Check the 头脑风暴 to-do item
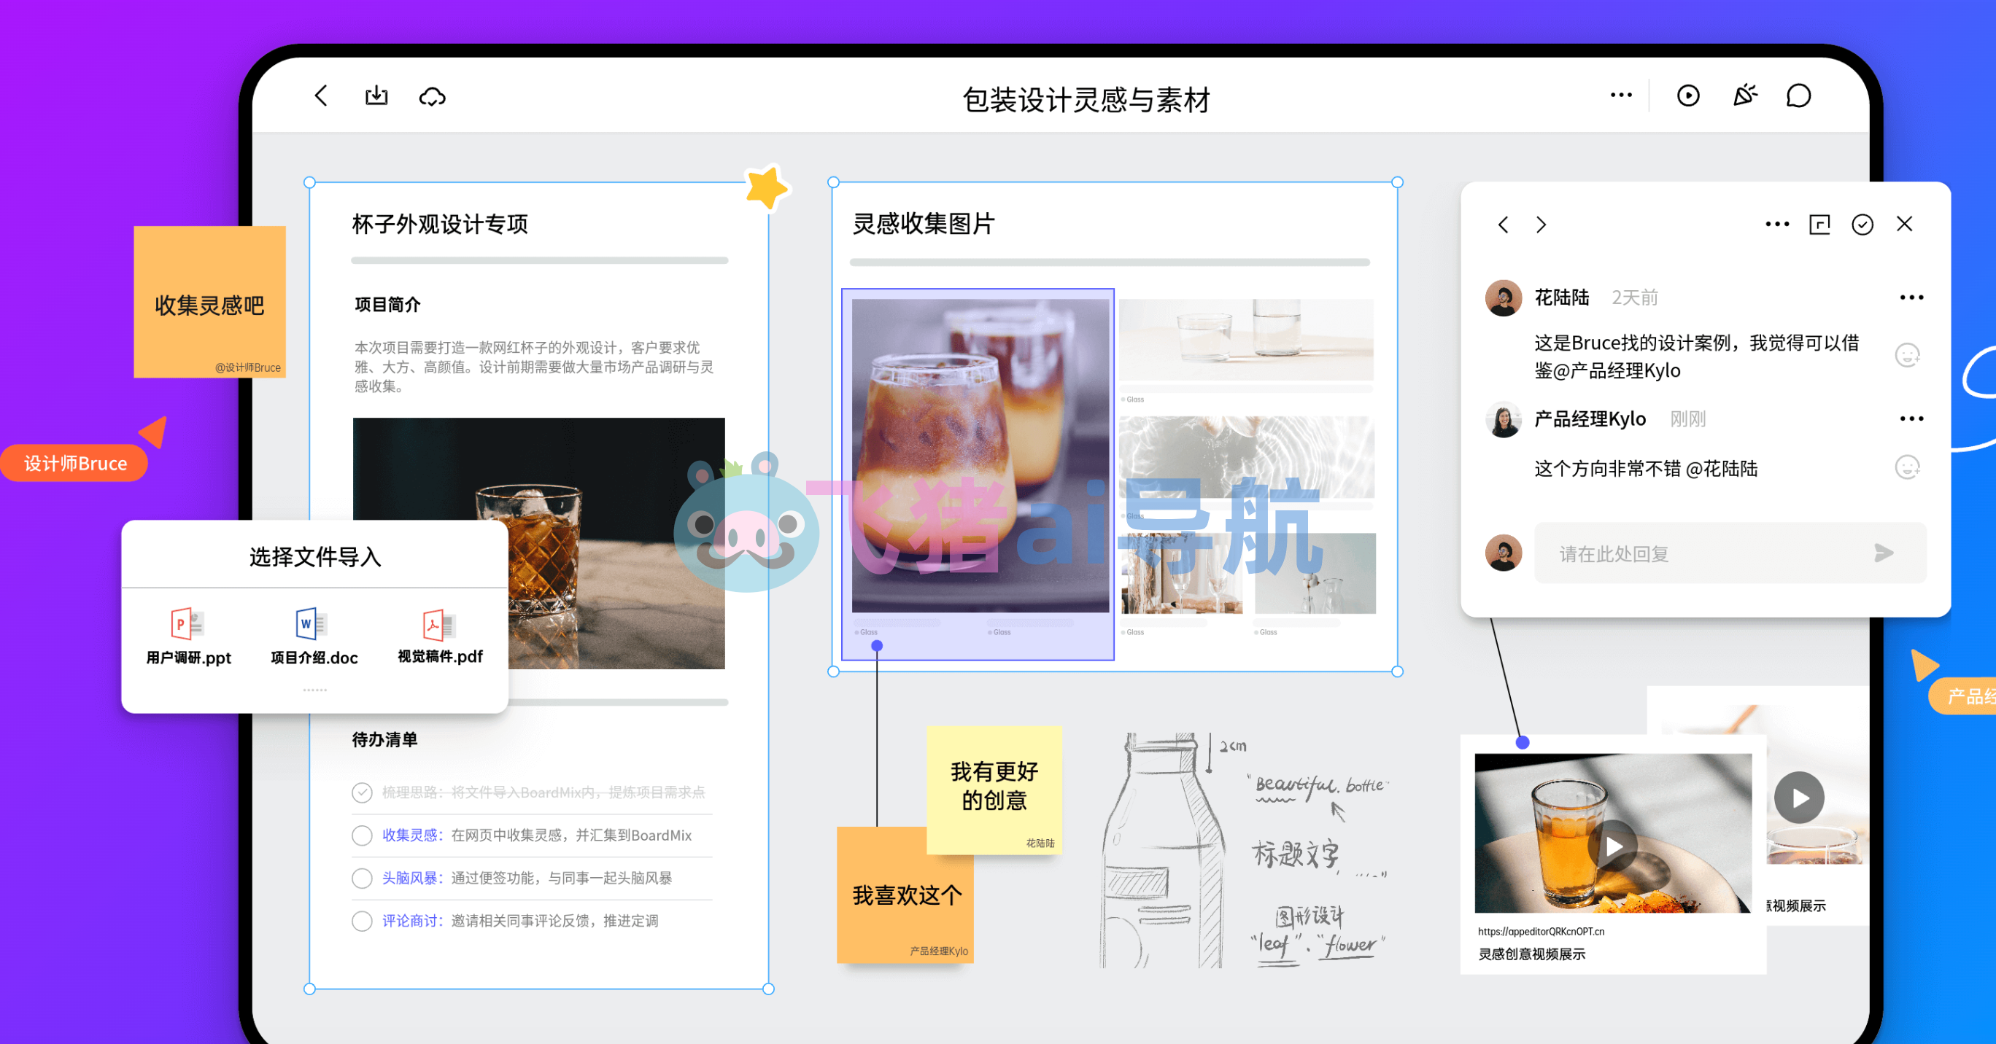Image resolution: width=1996 pixels, height=1044 pixels. point(362,878)
